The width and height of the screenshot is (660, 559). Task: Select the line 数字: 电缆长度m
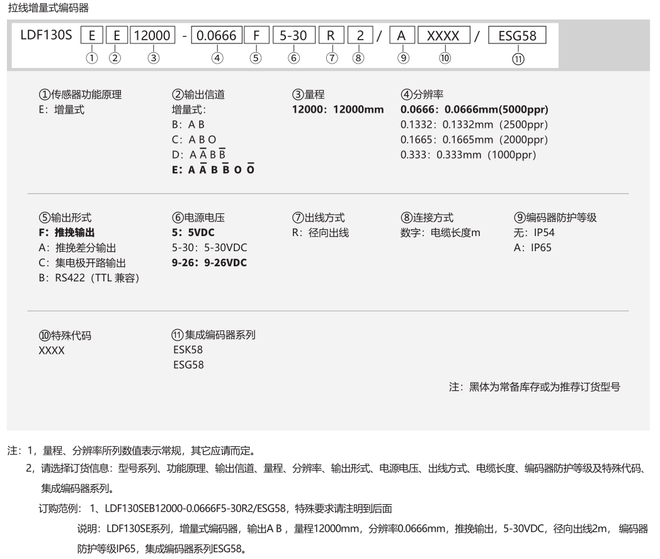[x=440, y=232]
